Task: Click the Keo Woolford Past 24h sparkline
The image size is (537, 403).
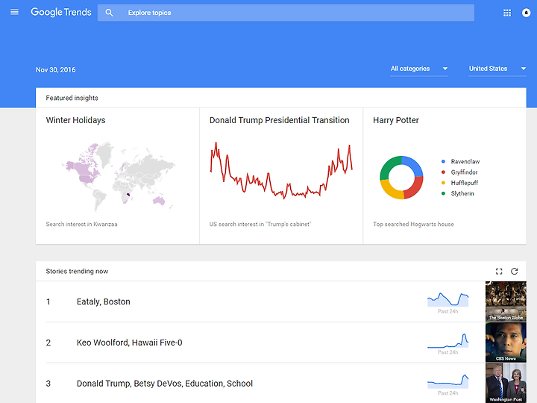Action: (x=448, y=340)
